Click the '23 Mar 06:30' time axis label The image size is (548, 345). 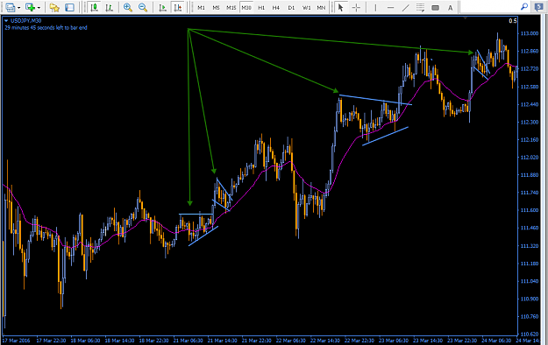(394, 341)
